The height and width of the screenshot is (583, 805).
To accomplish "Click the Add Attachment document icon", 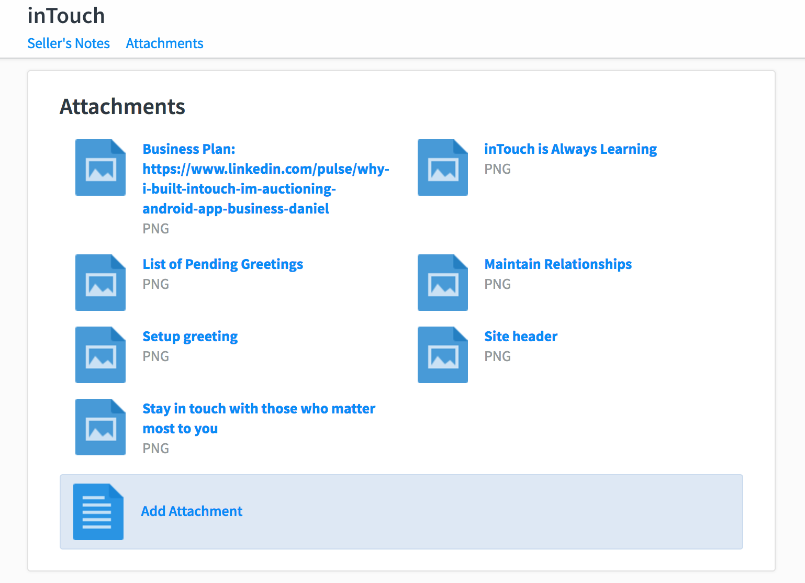I will pyautogui.click(x=98, y=512).
